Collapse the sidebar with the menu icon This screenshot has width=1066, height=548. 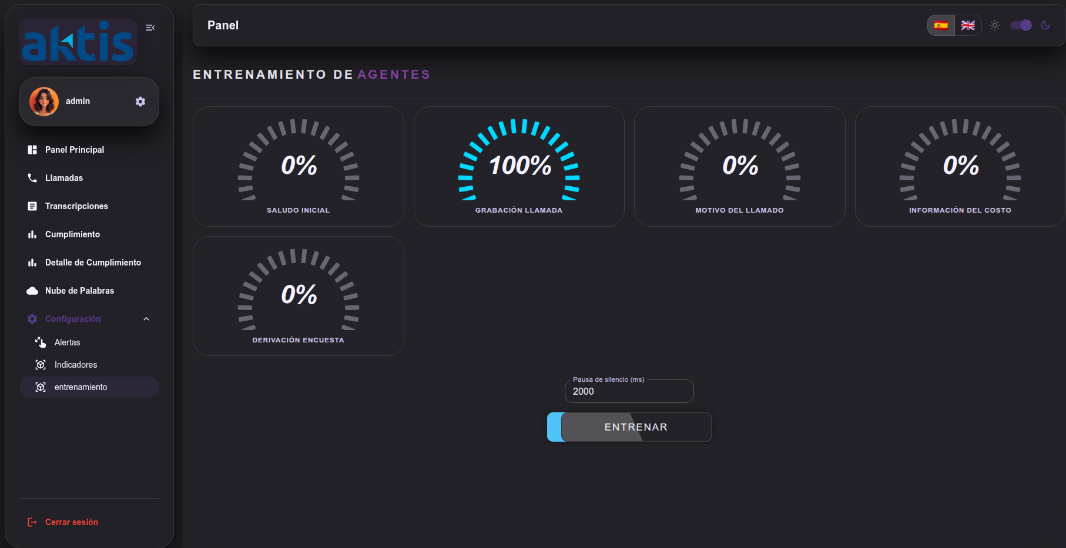150,28
